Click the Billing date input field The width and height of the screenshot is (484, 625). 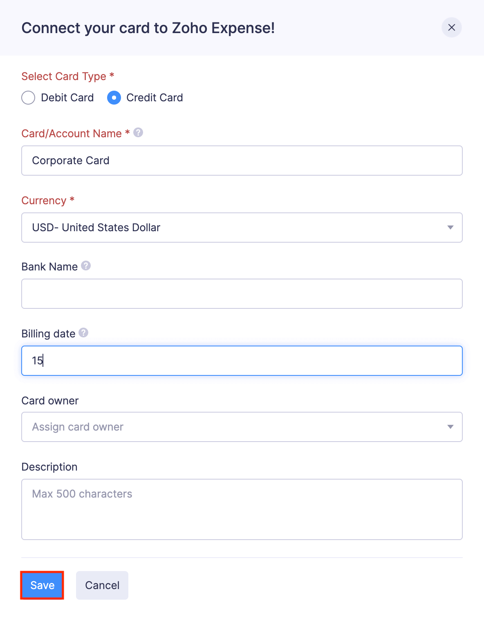pyautogui.click(x=242, y=361)
